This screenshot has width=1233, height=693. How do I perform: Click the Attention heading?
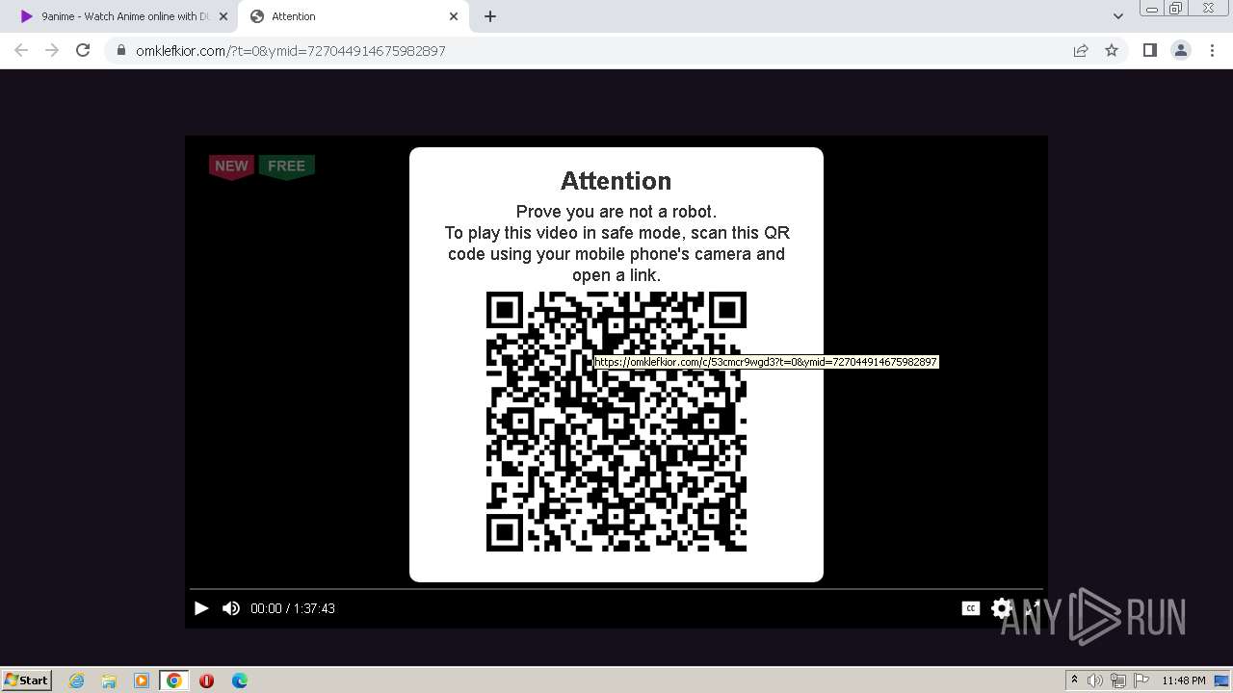[x=616, y=181]
